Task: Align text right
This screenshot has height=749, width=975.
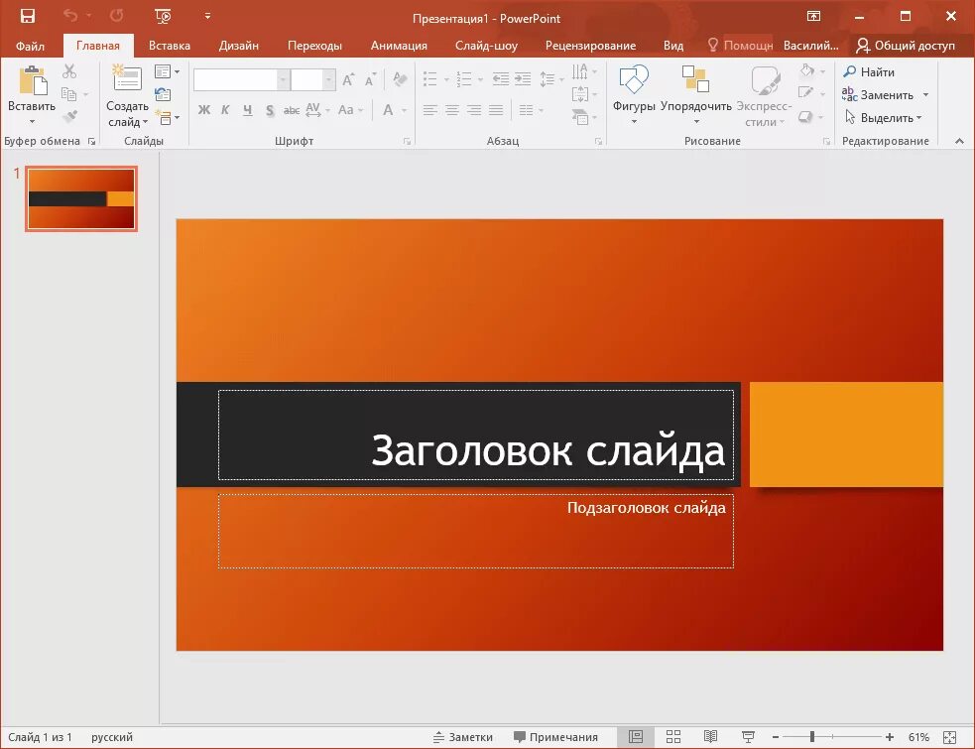Action: (474, 110)
